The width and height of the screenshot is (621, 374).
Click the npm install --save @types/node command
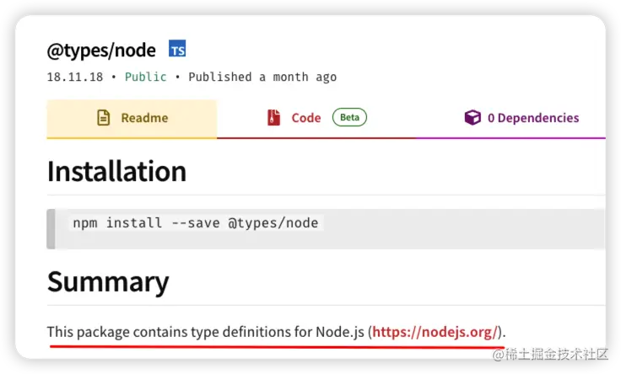point(196,223)
